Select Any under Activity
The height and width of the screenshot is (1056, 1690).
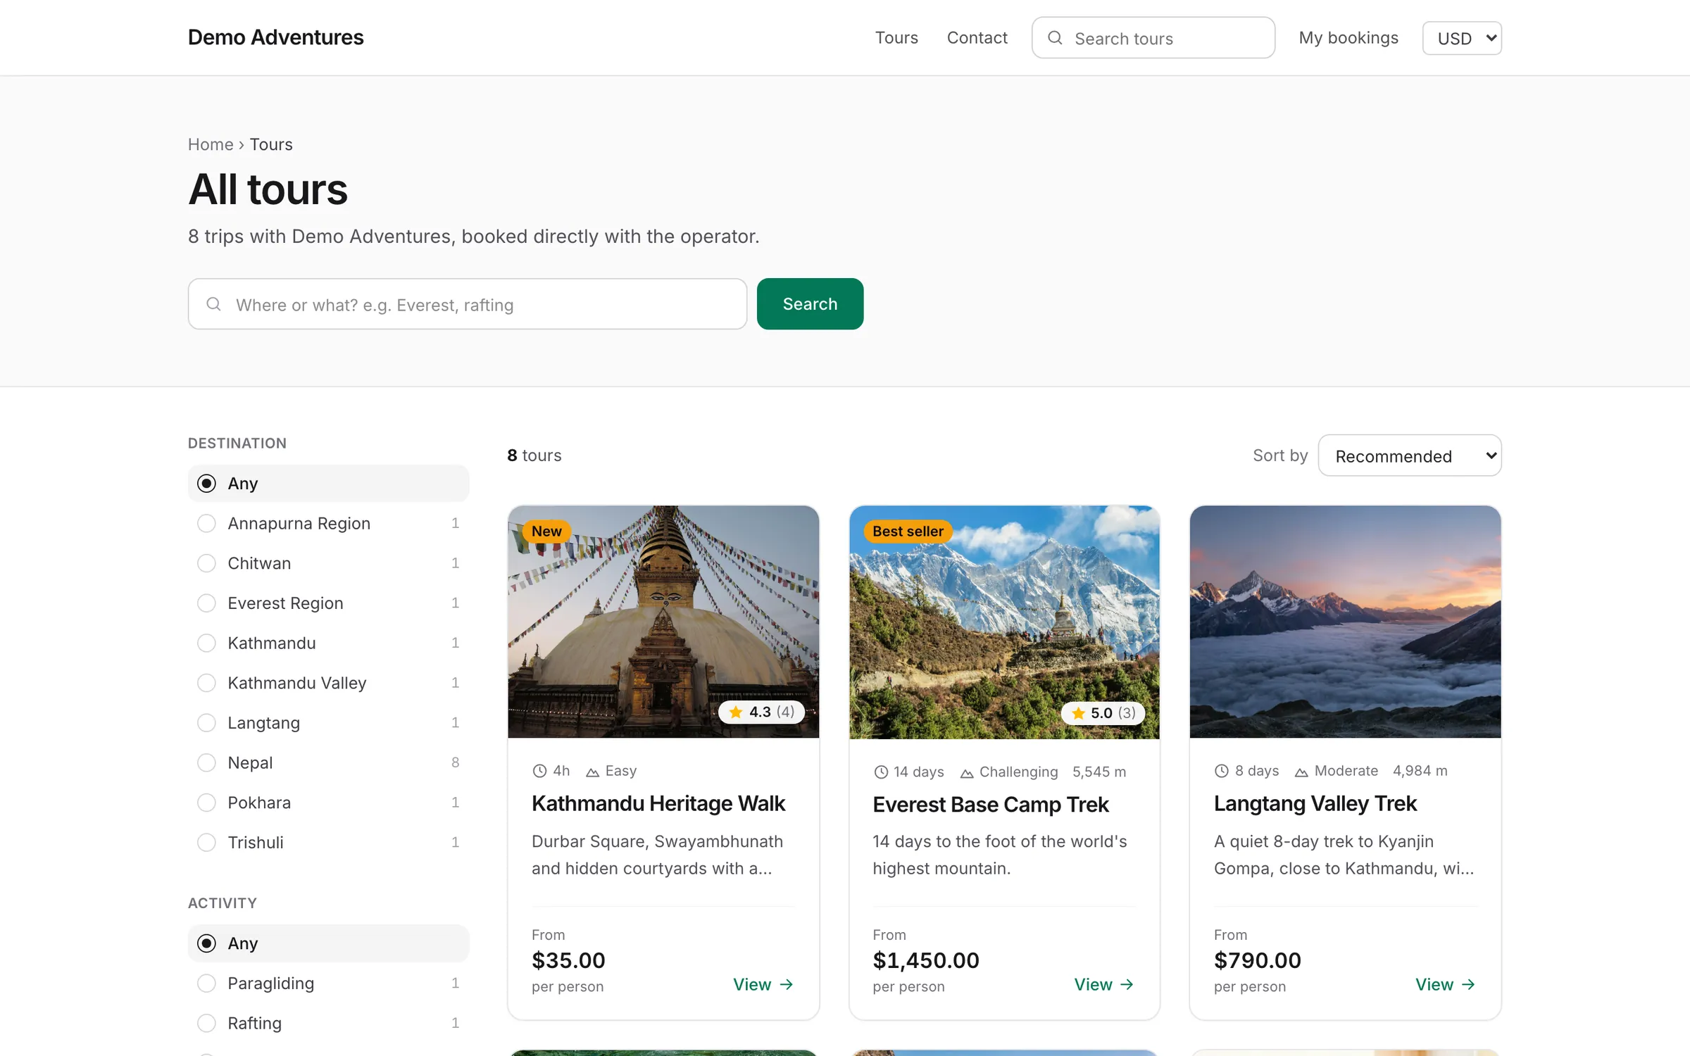tap(328, 943)
